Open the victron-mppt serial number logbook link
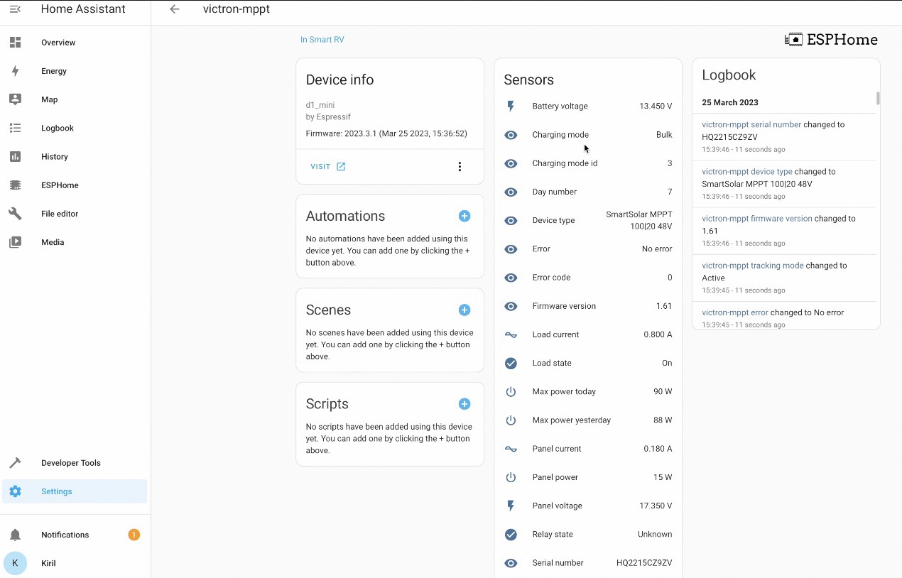902x578 pixels. click(751, 124)
